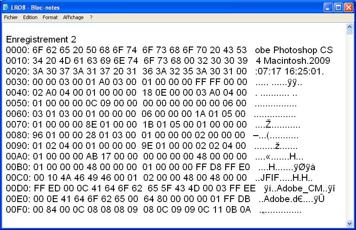The width and height of the screenshot is (356, 230).
Task: Click hex bytes "6F 62 65 20" on line 0000
Action: [58, 50]
